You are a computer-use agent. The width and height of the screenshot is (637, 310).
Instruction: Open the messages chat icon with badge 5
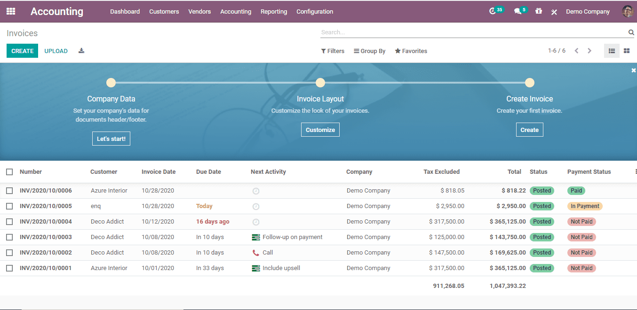(x=518, y=11)
